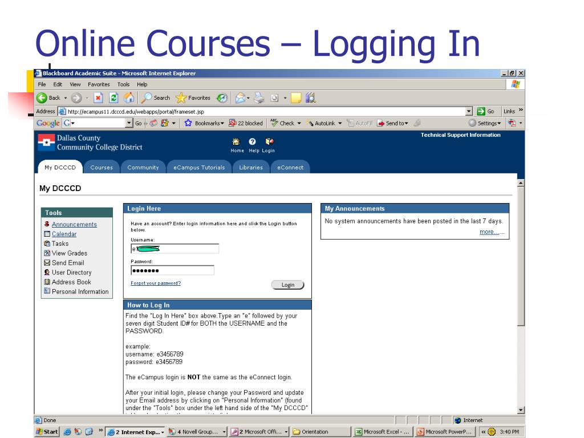This screenshot has width=584, height=438.
Task: Open the View menu
Action: 75,84
